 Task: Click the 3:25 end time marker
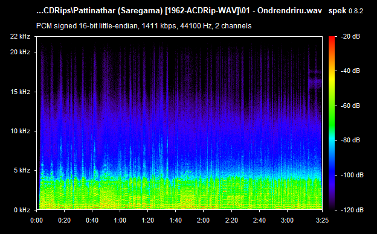coord(322,220)
